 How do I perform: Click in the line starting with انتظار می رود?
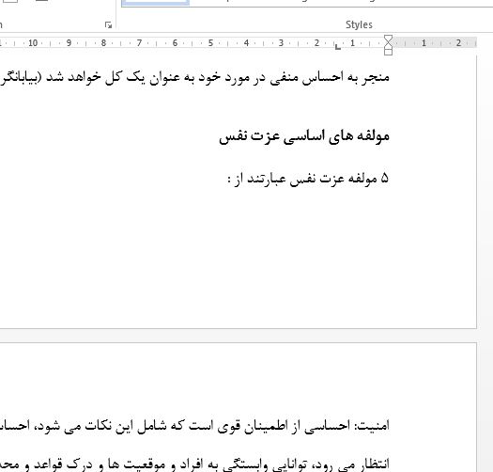pos(194,464)
